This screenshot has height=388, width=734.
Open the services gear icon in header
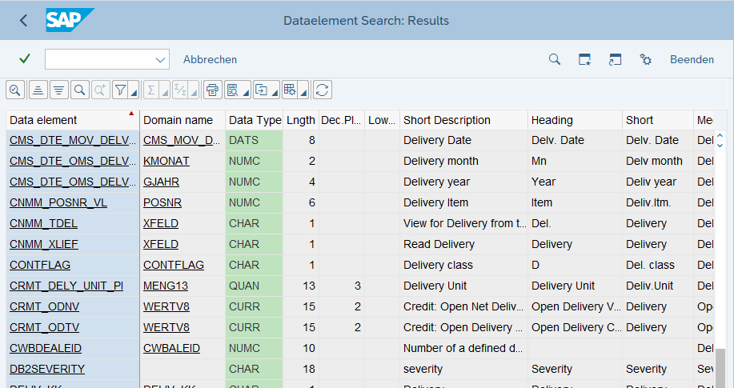[x=645, y=59]
